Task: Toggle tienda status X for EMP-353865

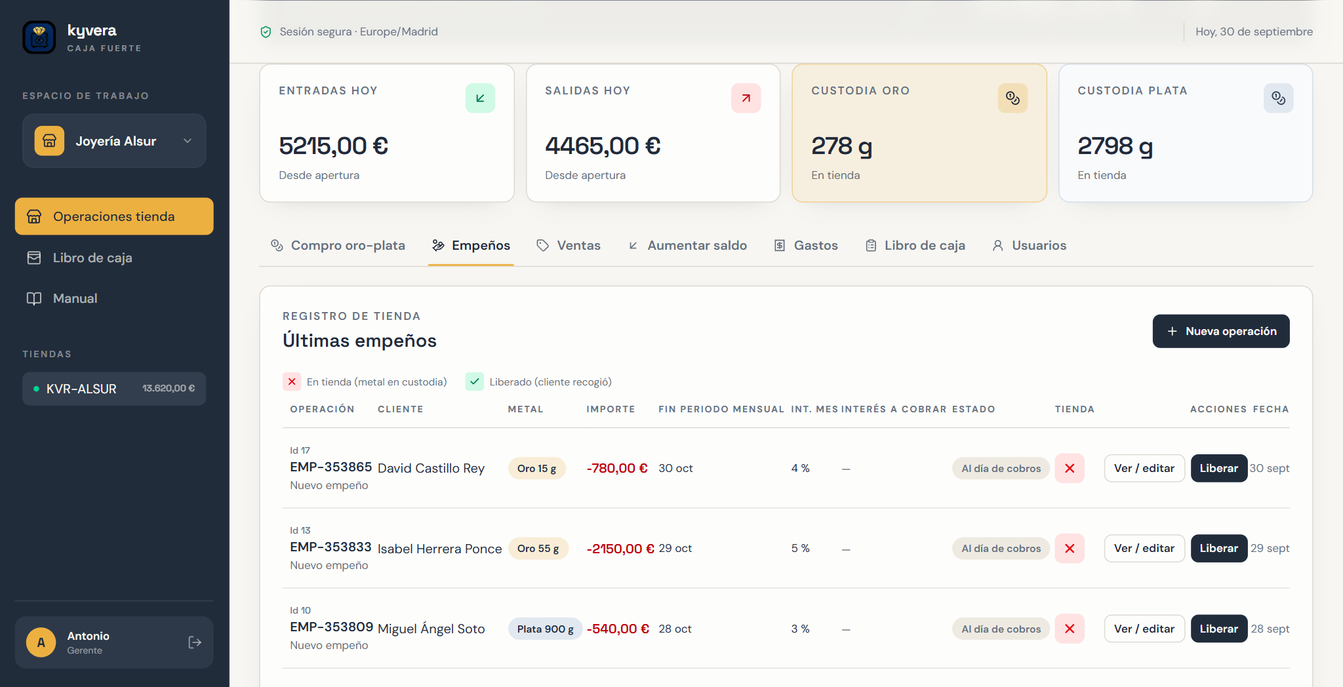Action: (x=1070, y=468)
